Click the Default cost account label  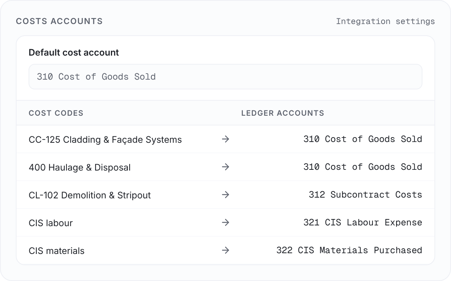74,53
